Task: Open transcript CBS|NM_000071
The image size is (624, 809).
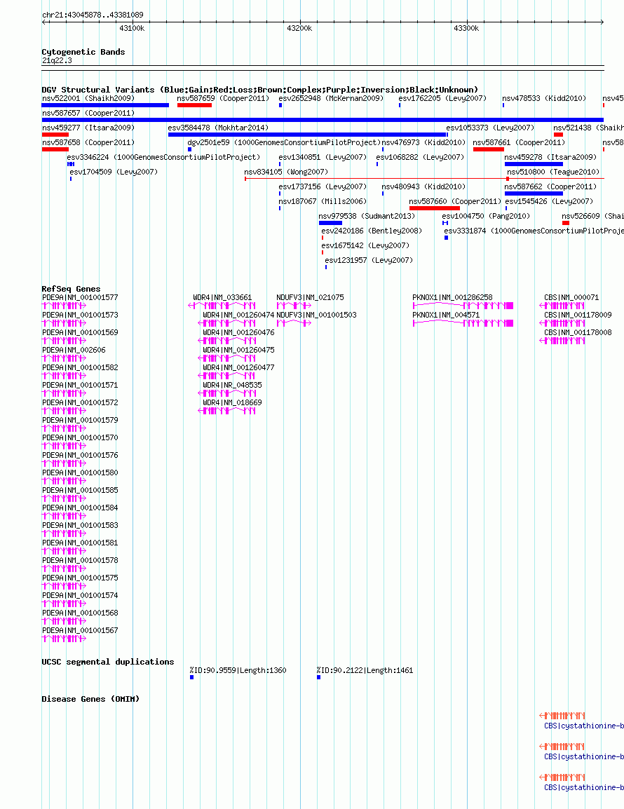Action: [571, 297]
